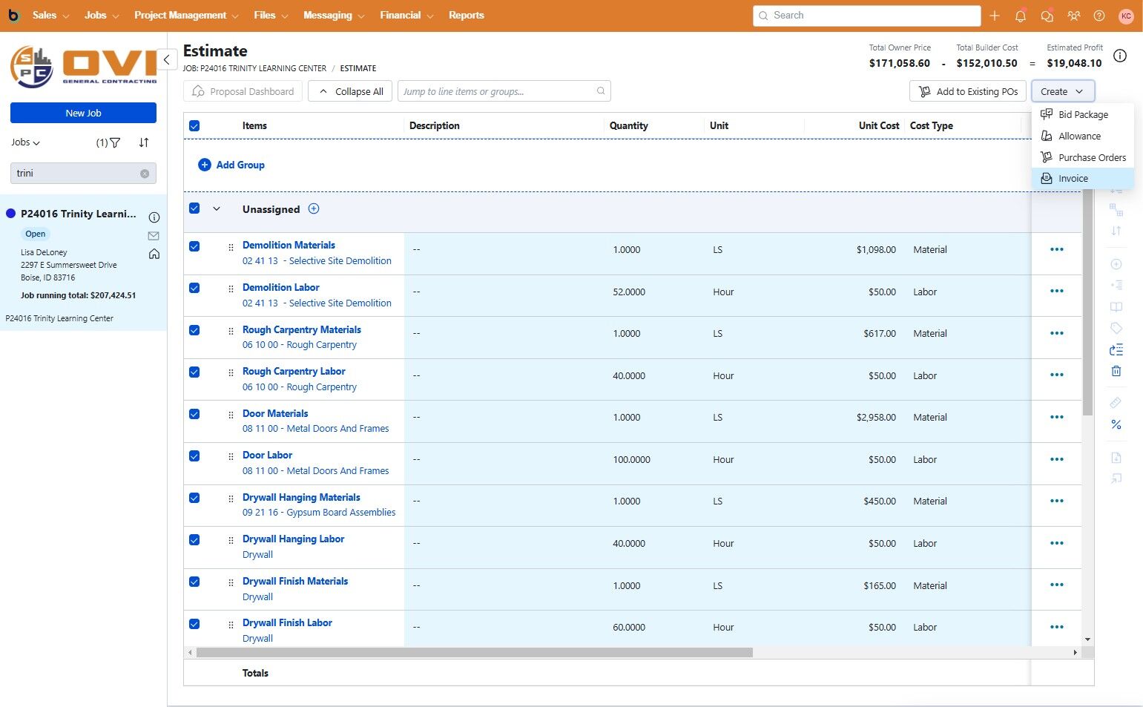
Task: Open the Financial dropdown menu
Action: coord(406,16)
